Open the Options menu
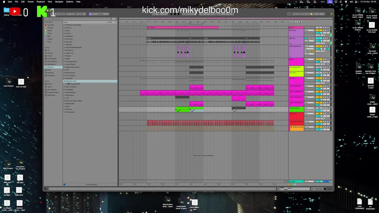Image resolution: width=379 pixels, height=213 pixels. pos(70,2)
